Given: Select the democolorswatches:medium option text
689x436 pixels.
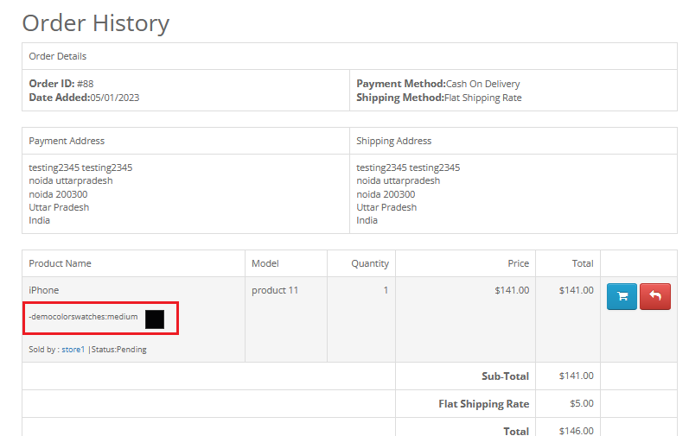Looking at the screenshot, I should 84,317.
